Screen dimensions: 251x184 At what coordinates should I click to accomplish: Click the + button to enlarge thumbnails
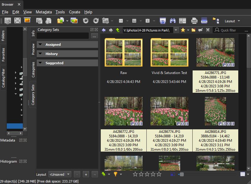(x=86, y=174)
